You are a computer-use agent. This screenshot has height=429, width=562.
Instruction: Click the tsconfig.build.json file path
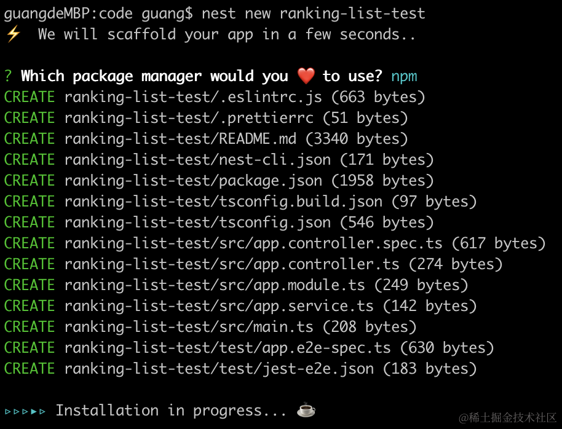click(223, 202)
